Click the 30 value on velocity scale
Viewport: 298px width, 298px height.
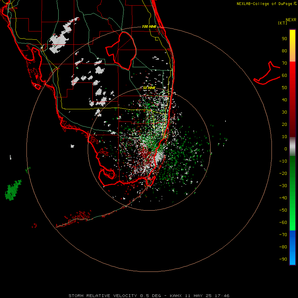click(x=284, y=112)
